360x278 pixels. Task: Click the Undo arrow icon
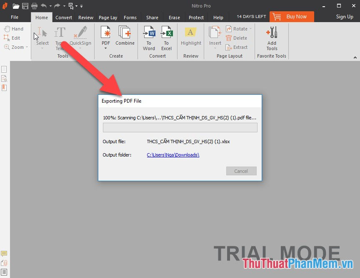44,6
